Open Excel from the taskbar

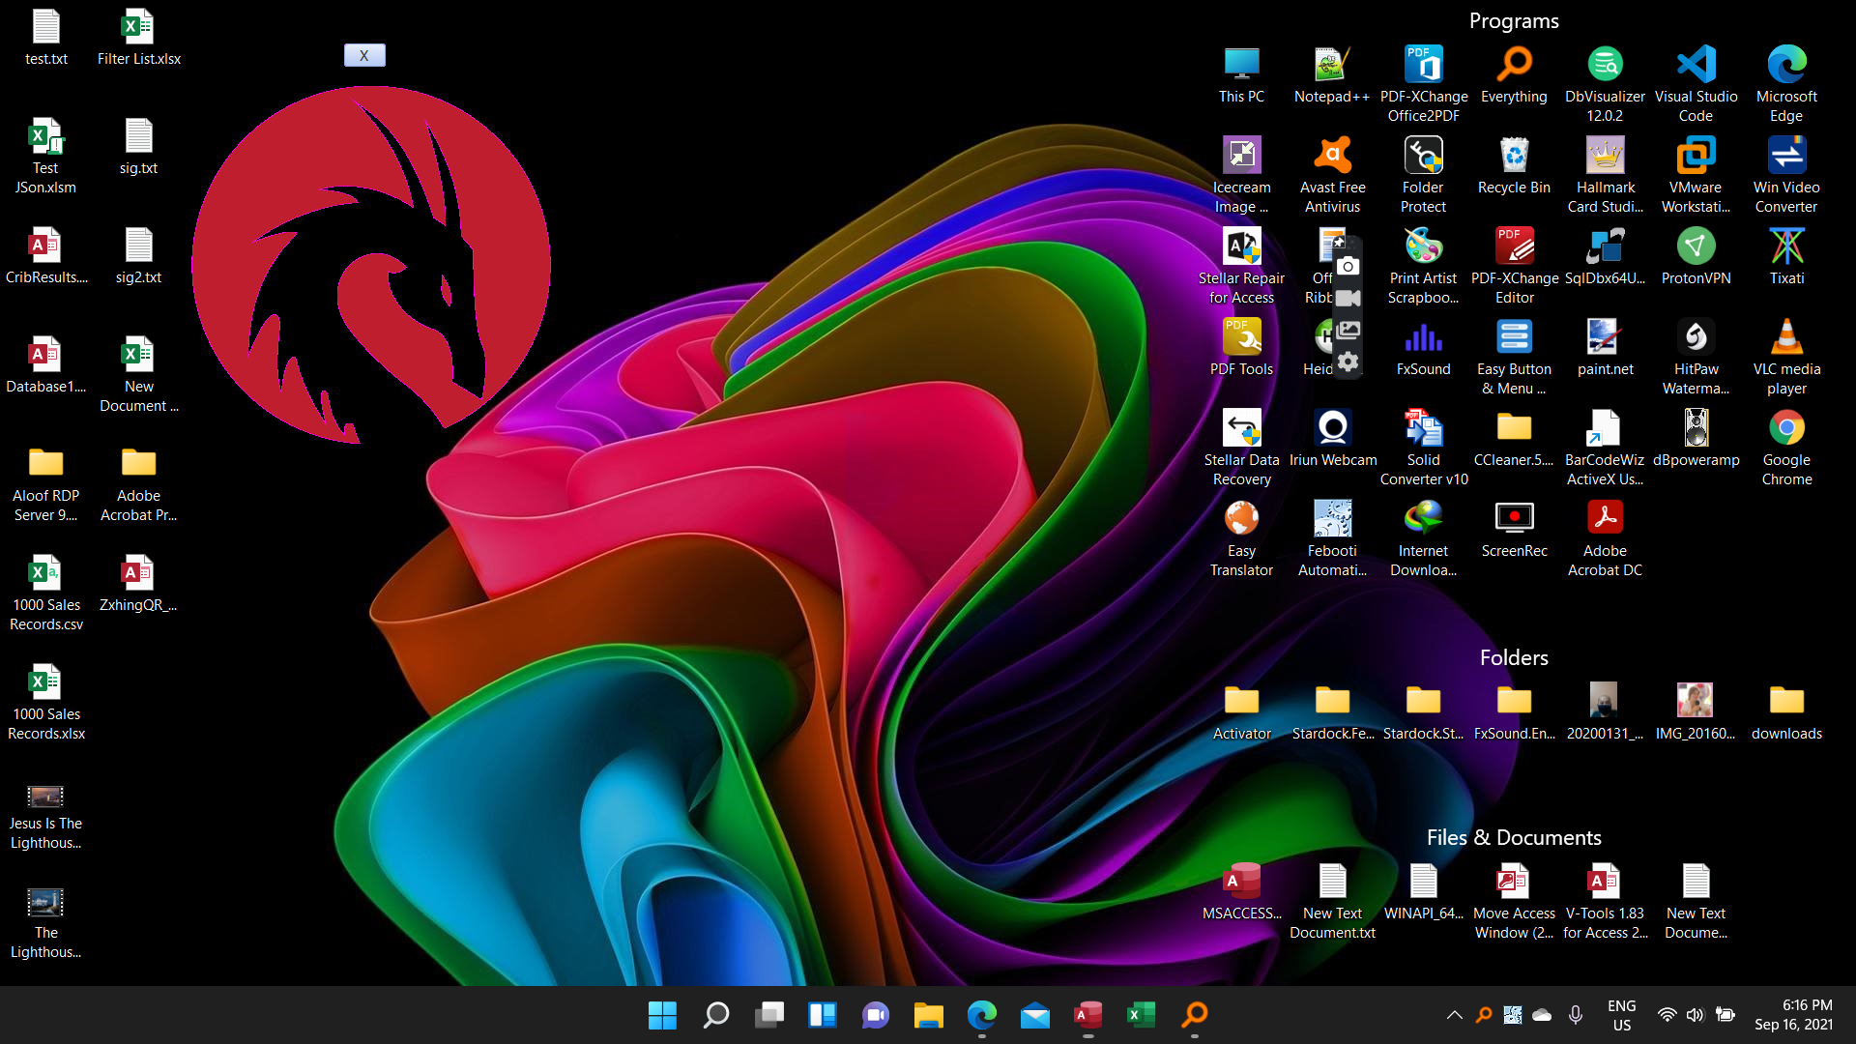pyautogui.click(x=1141, y=1015)
